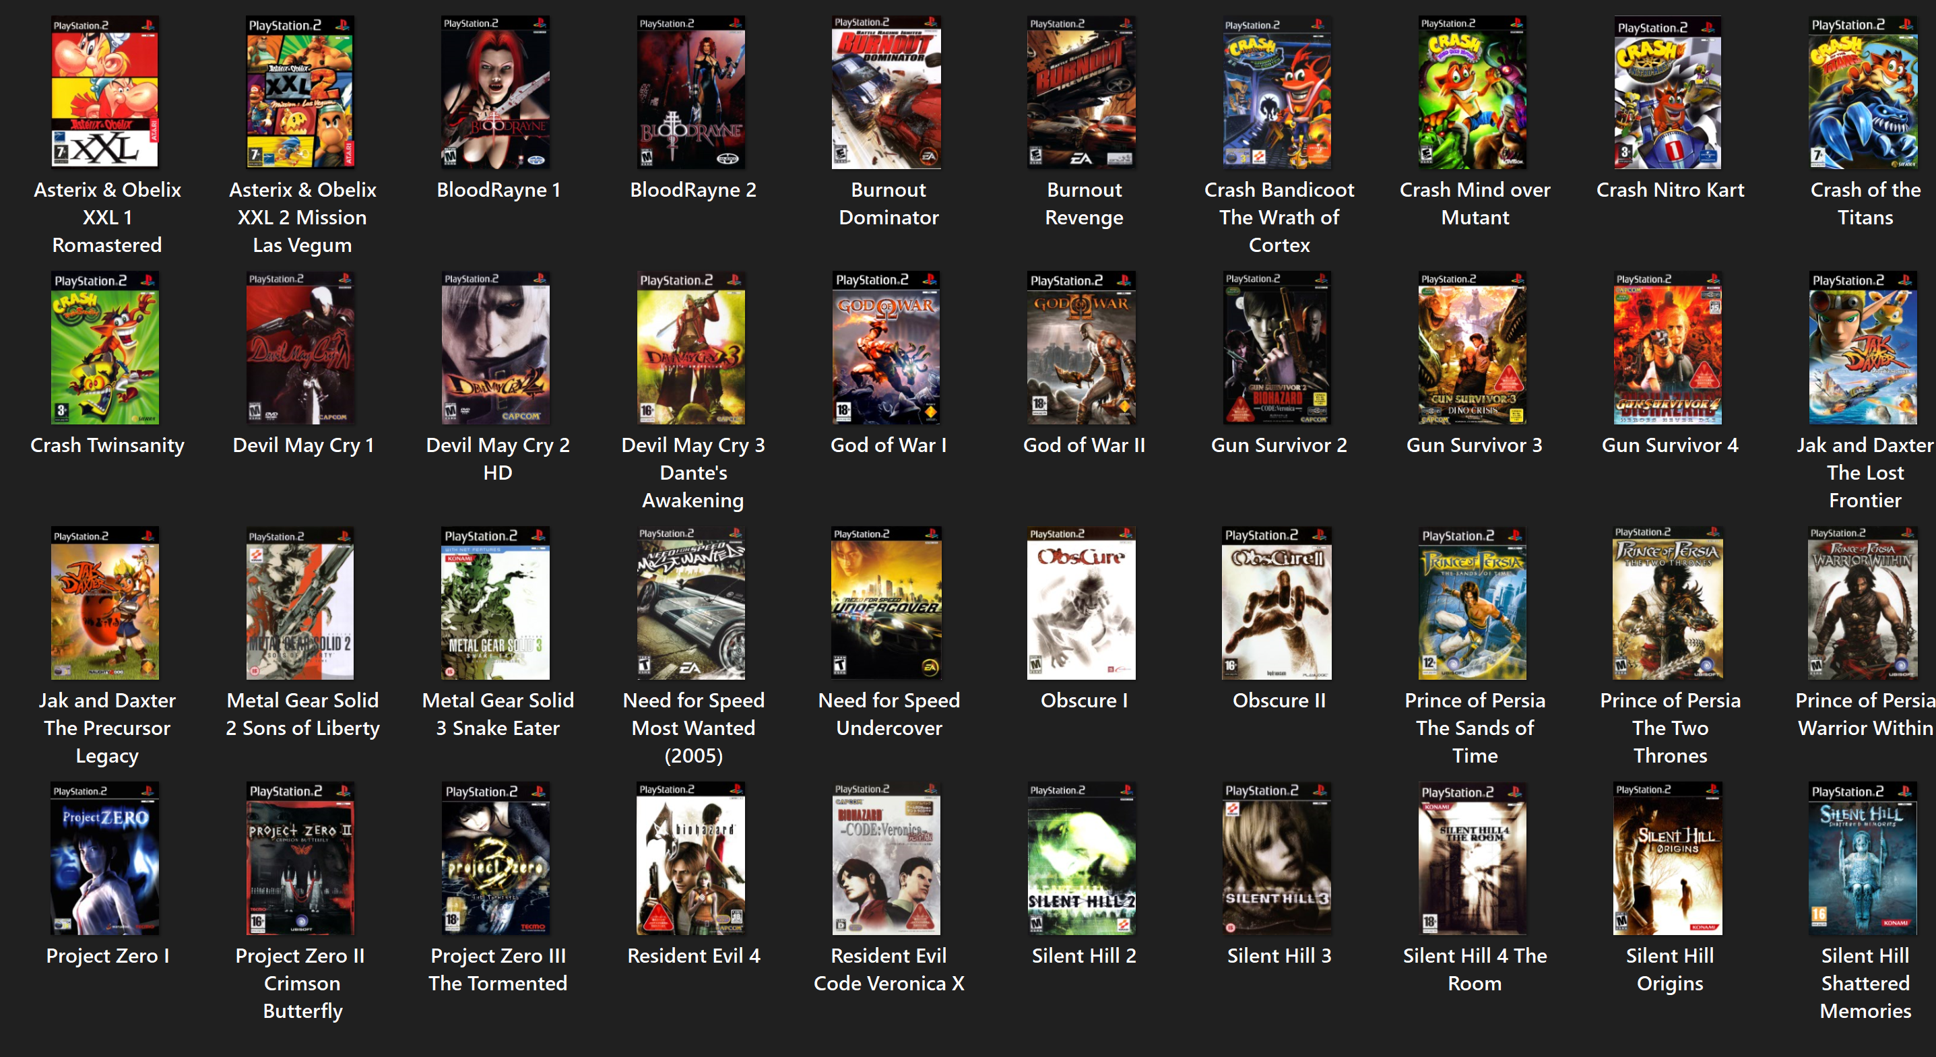1936x1057 pixels.
Task: Select the Gun Survivor 4 cover
Action: click(1668, 348)
